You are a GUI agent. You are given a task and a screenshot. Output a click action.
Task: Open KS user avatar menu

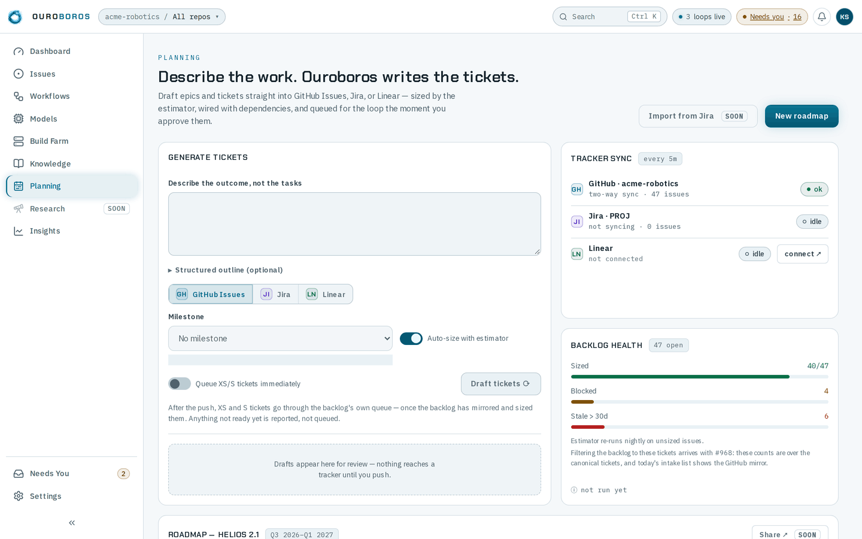[x=844, y=17]
